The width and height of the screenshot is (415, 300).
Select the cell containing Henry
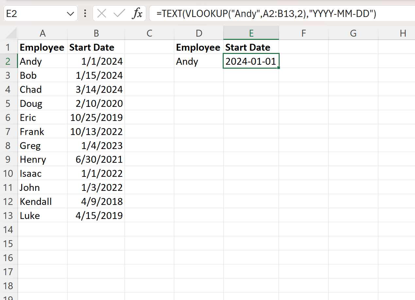click(x=43, y=159)
